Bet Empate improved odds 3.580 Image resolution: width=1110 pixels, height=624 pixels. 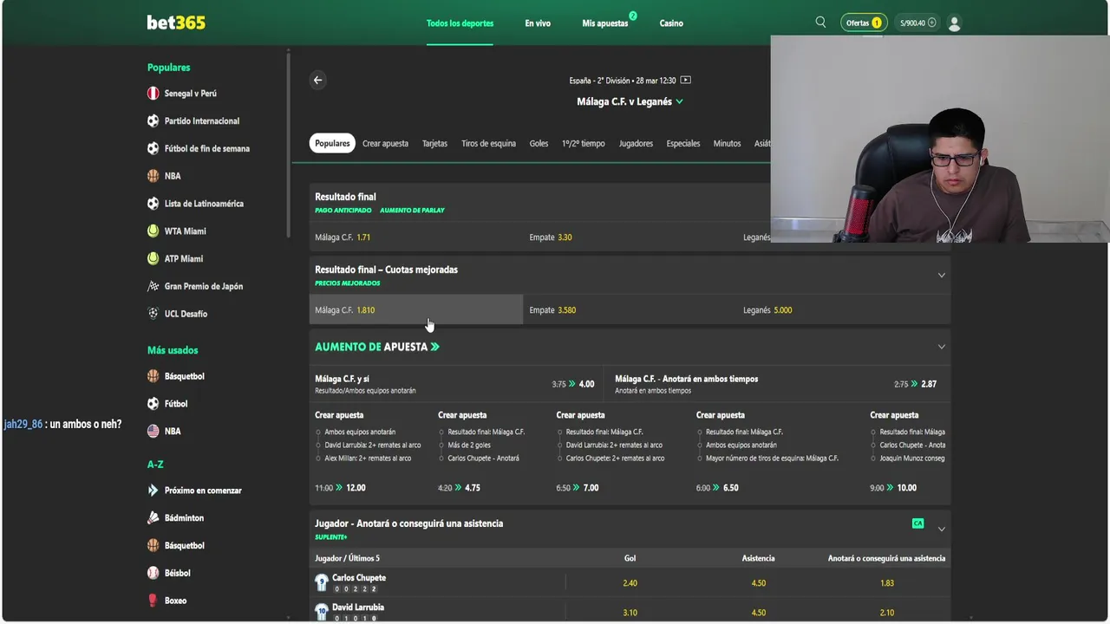point(630,310)
